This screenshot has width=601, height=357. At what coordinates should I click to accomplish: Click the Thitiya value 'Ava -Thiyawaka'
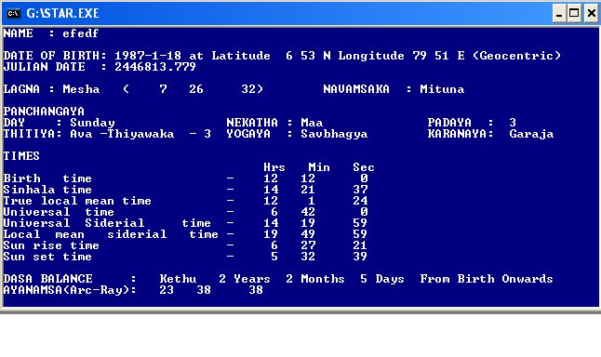click(122, 134)
